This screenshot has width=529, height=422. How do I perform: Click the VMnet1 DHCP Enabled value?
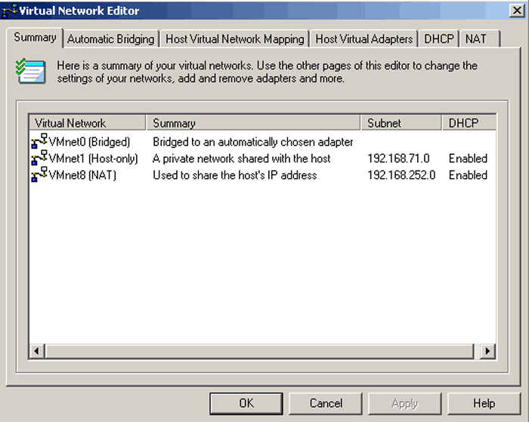tap(468, 159)
